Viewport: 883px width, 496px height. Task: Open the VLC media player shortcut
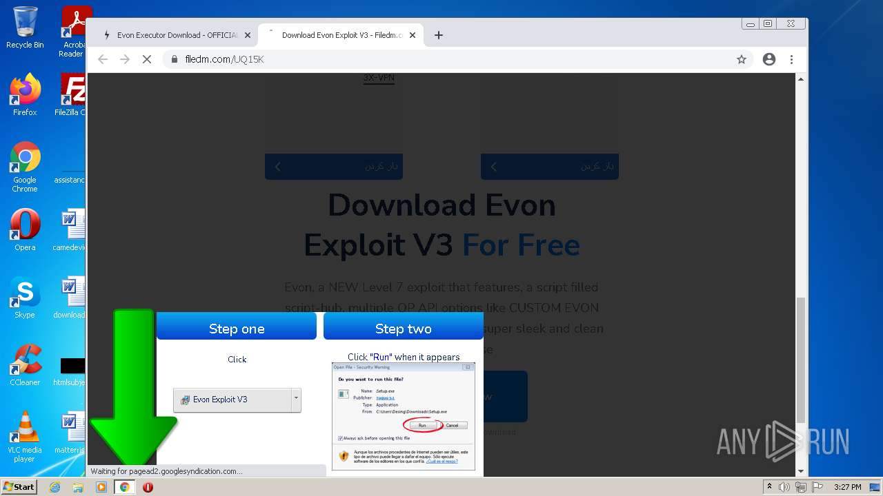tap(25, 437)
